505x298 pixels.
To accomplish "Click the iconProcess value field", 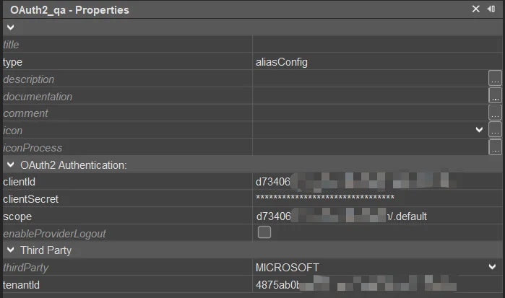I will [371, 147].
